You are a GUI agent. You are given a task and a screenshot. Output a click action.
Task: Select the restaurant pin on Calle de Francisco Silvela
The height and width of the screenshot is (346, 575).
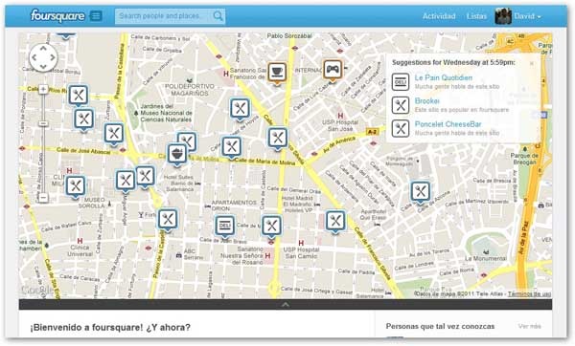pyautogui.click(x=335, y=221)
